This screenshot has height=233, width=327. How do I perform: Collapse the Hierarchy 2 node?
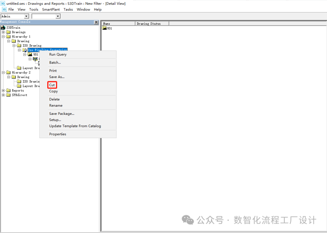point(3,73)
